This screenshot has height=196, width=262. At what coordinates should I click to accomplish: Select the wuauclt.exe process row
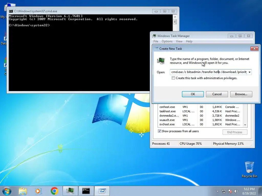coord(200,120)
